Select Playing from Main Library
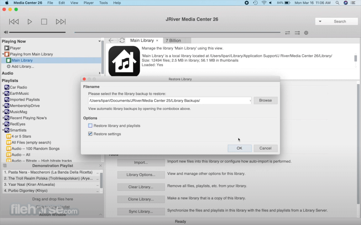The width and height of the screenshot is (361, 225). click(31, 54)
